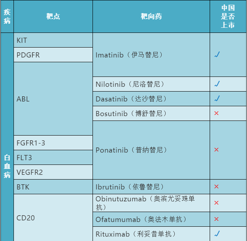Click the blue checkmark beside Imatinib
The image size is (247, 241).
217,55
